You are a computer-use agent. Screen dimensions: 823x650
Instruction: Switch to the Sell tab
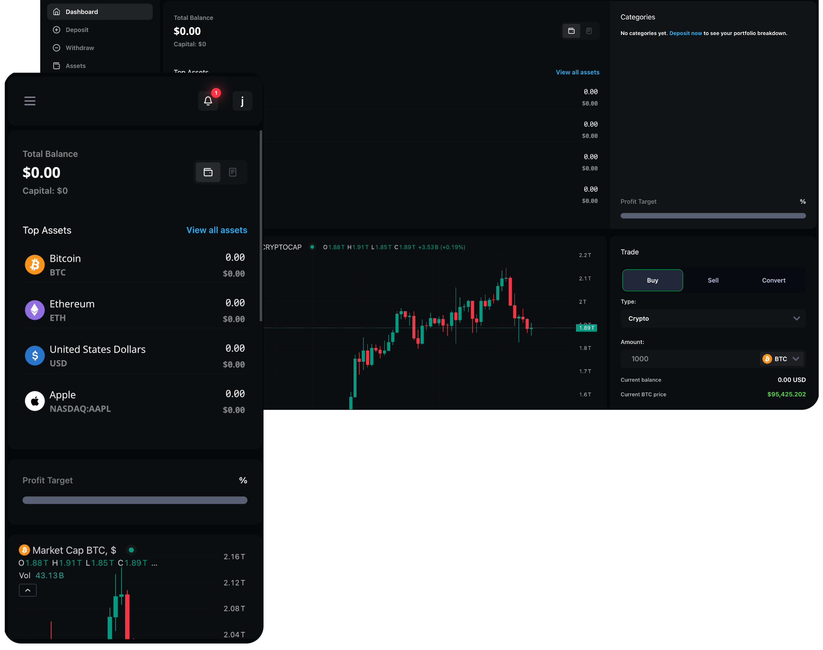point(713,280)
